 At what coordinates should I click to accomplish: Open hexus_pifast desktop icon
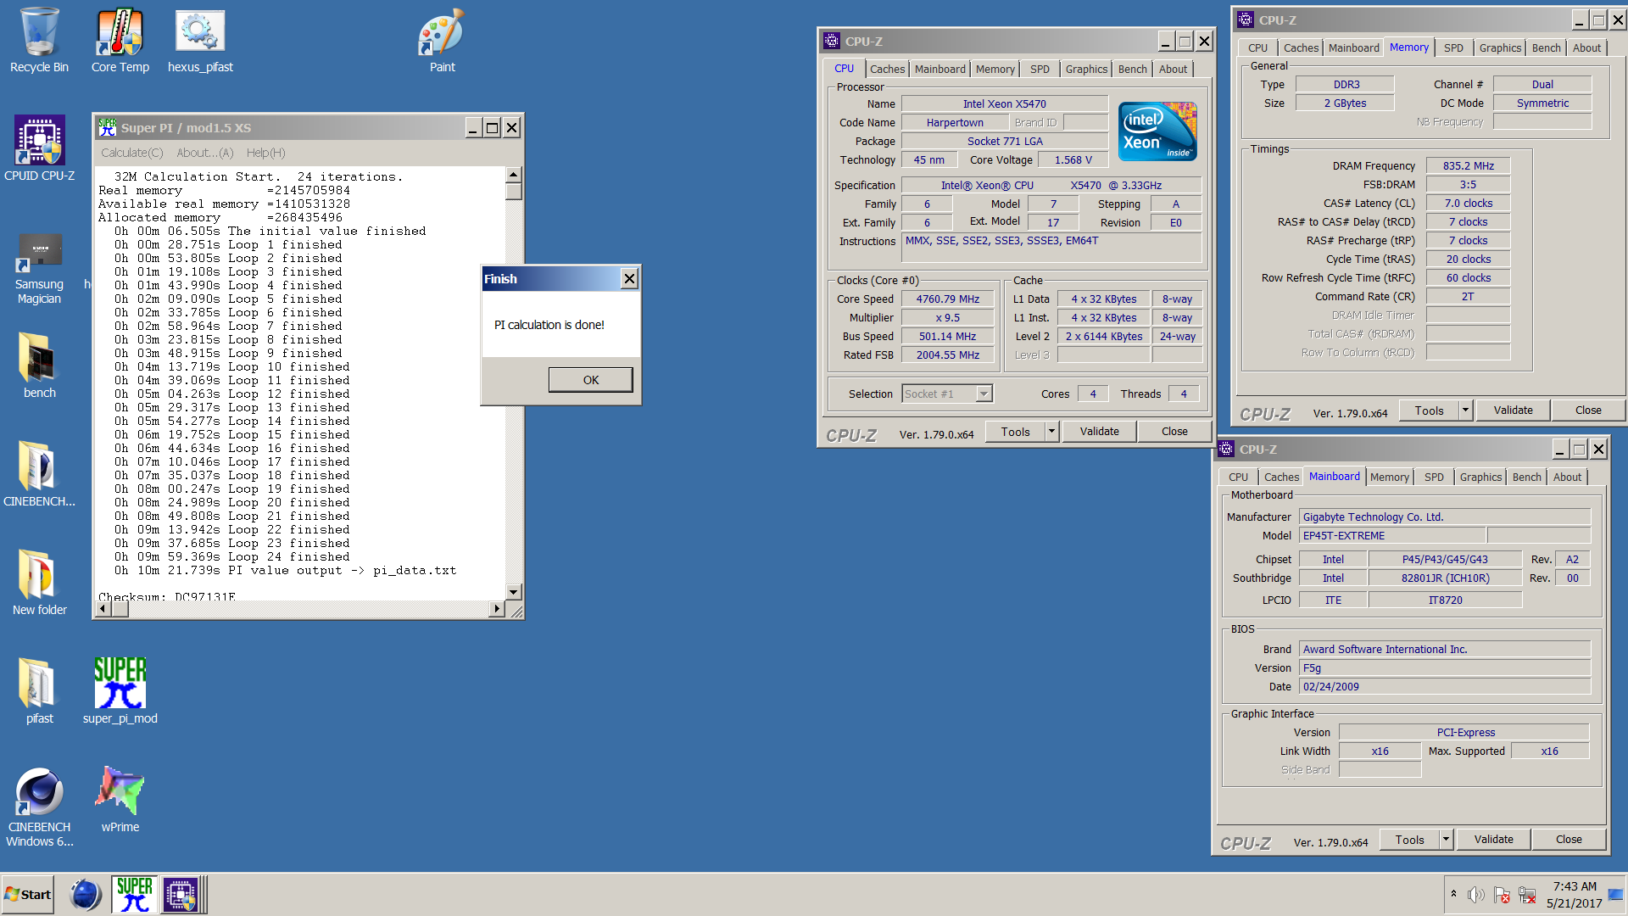[x=200, y=41]
